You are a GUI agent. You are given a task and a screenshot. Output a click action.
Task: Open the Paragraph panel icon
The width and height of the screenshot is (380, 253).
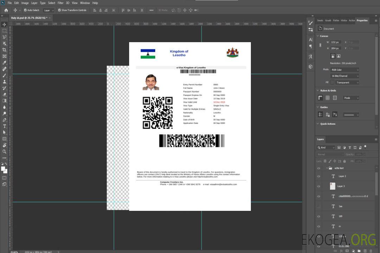(x=311, y=46)
